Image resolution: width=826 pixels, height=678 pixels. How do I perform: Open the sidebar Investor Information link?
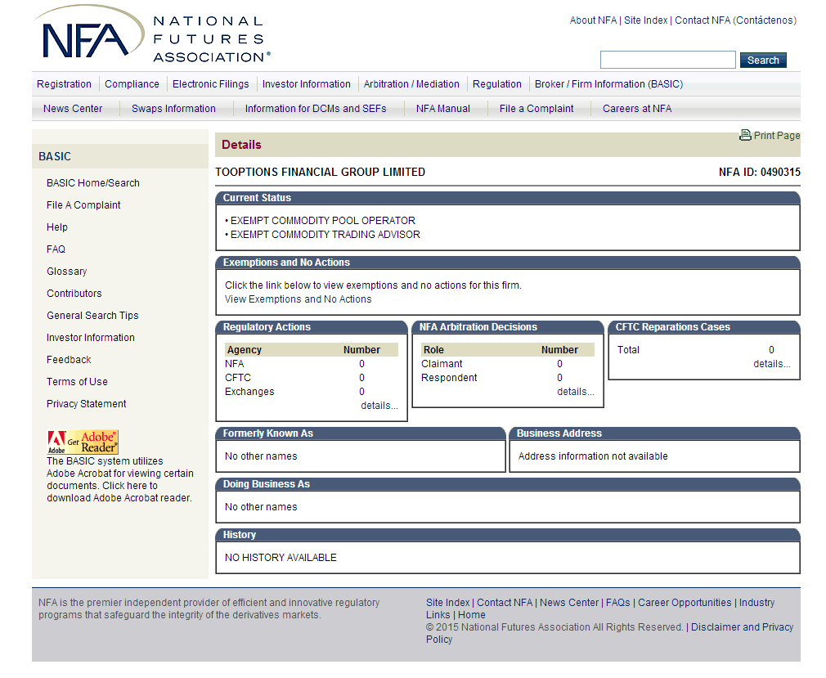coord(91,338)
